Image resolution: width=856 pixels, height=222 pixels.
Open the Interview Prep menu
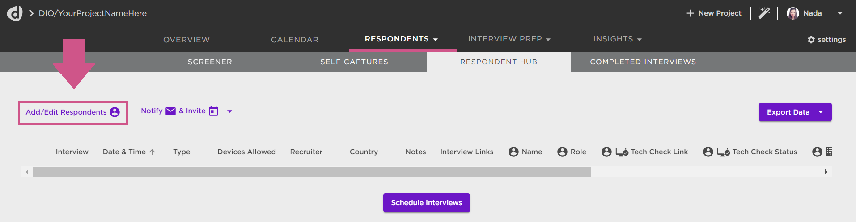(x=509, y=39)
